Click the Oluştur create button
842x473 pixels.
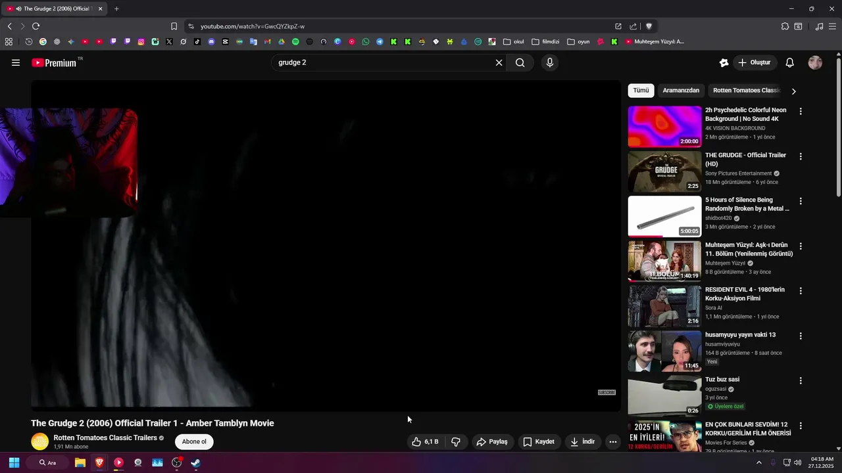pyautogui.click(x=754, y=62)
